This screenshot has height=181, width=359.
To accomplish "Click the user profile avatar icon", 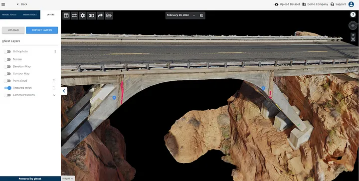I will coord(351,4).
